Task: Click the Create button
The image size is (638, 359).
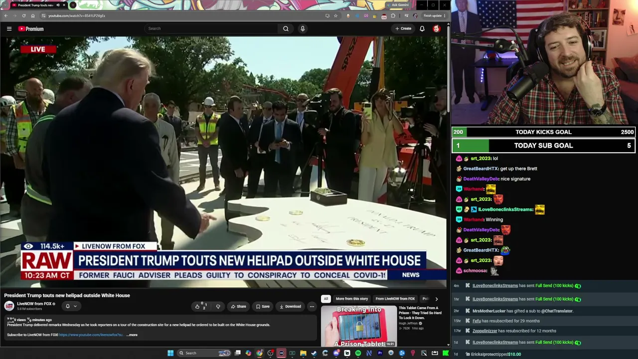Action: (x=403, y=28)
